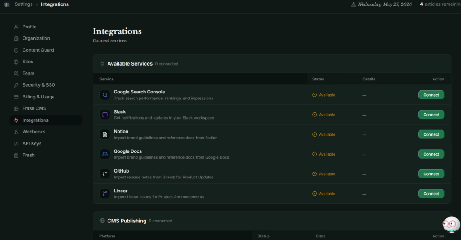Click the Trash bin icon
The height and width of the screenshot is (240, 461).
coord(16,155)
